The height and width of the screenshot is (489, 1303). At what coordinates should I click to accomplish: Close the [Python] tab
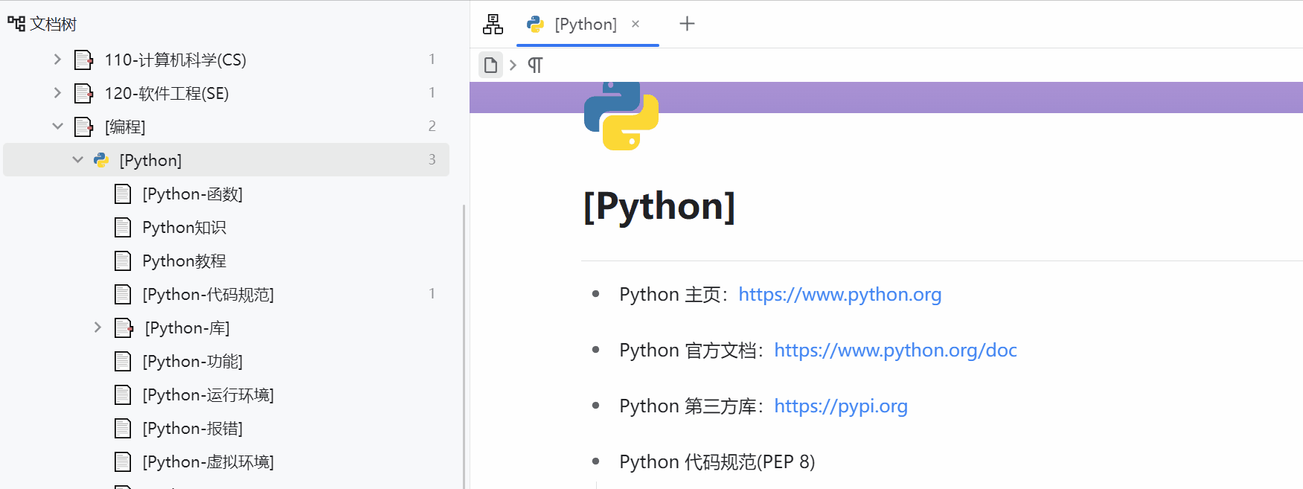pos(636,24)
